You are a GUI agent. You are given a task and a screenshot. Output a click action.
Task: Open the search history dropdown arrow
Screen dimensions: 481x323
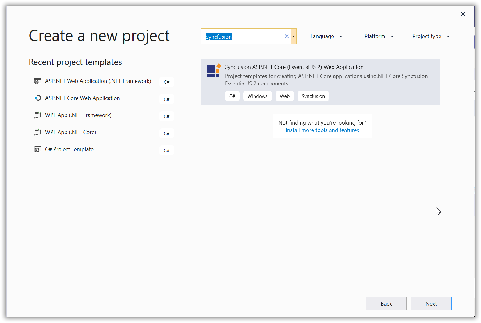click(294, 36)
